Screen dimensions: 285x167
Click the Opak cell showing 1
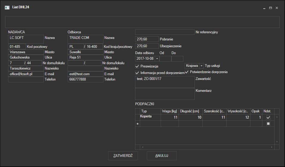[256, 117]
